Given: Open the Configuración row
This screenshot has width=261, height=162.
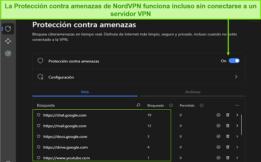Looking at the screenshot, I should click(x=139, y=77).
